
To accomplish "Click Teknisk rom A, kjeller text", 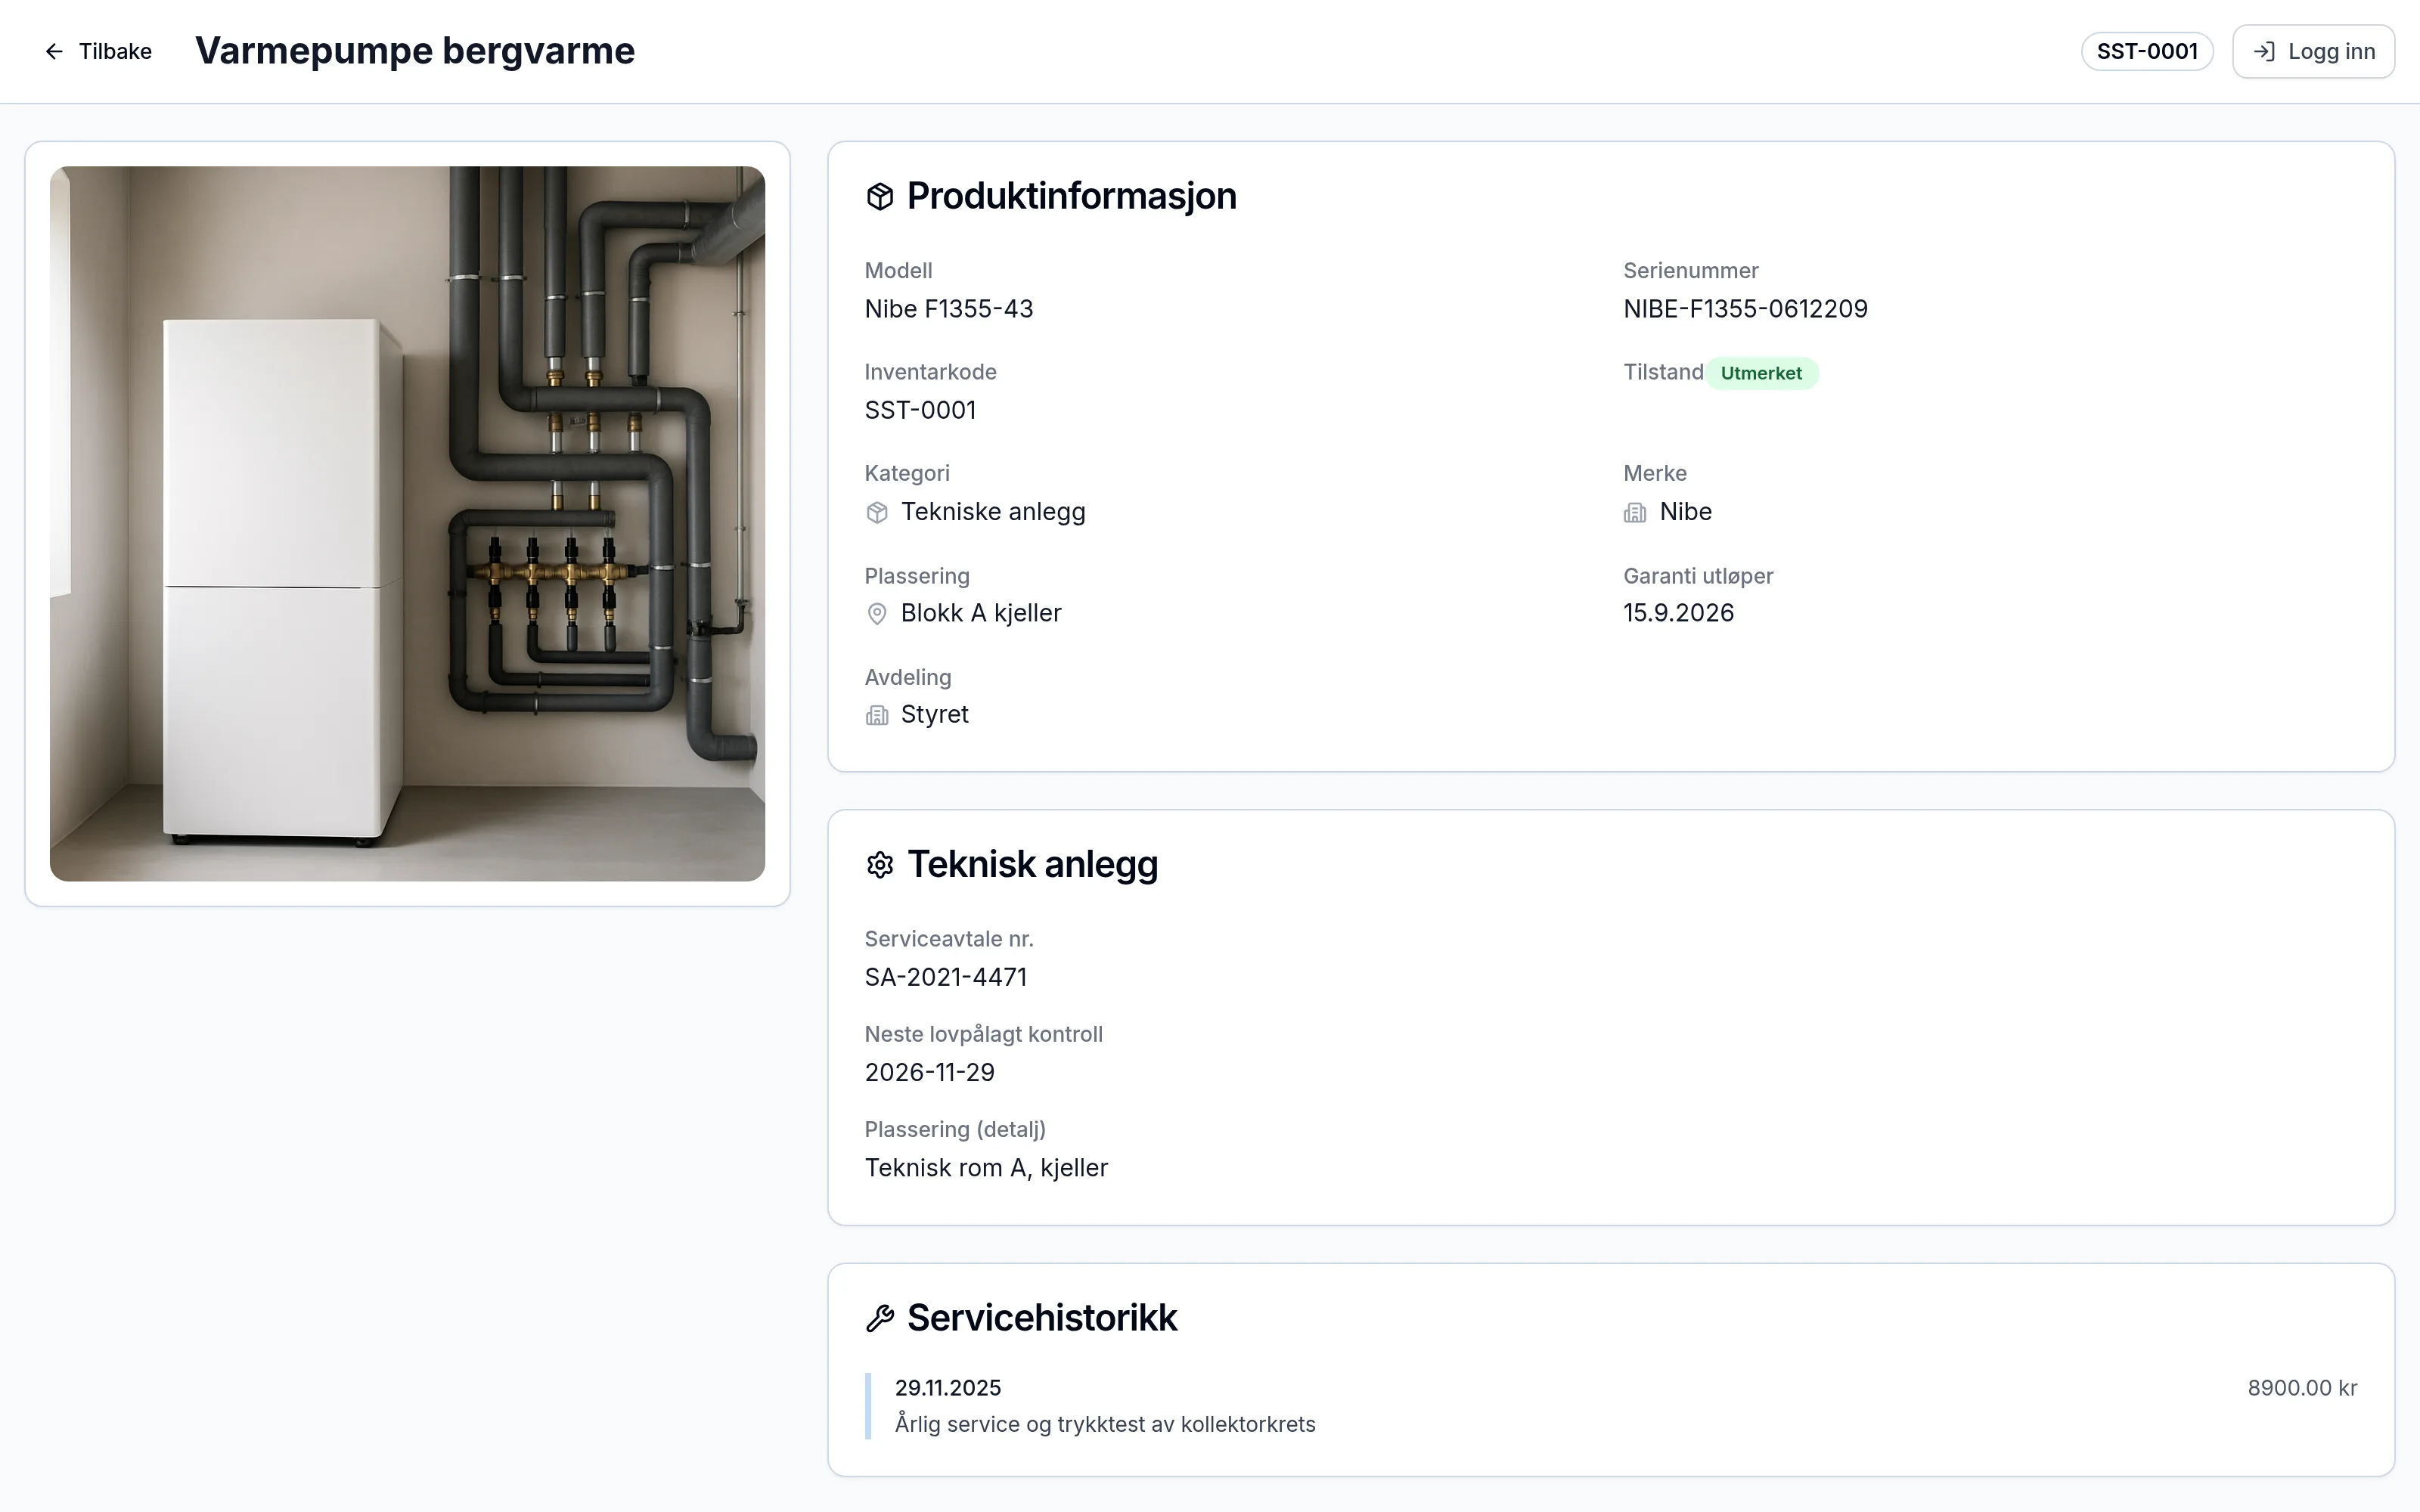I will tap(986, 1168).
